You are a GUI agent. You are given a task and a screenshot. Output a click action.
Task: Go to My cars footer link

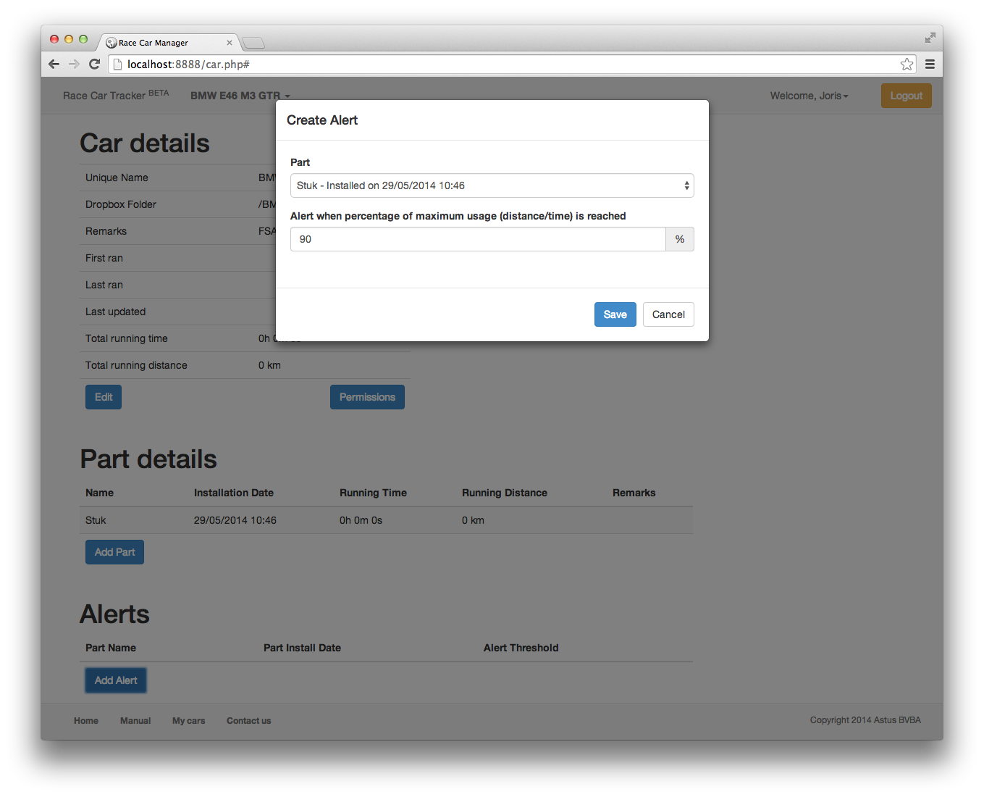coord(188,721)
